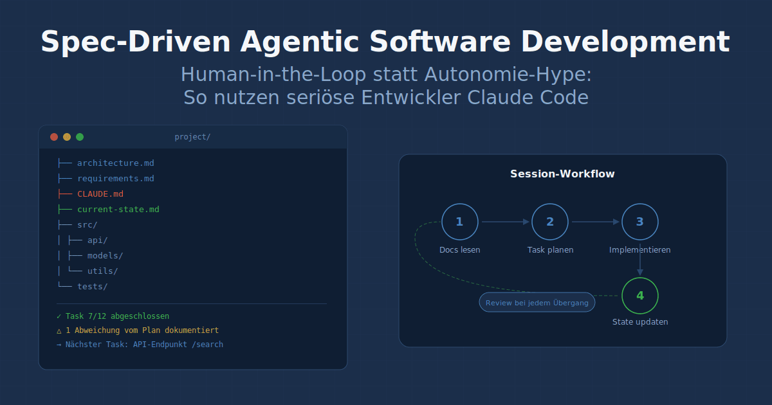Expand the tests/ folder
Viewport: 772px width, 405px height.
click(x=93, y=287)
